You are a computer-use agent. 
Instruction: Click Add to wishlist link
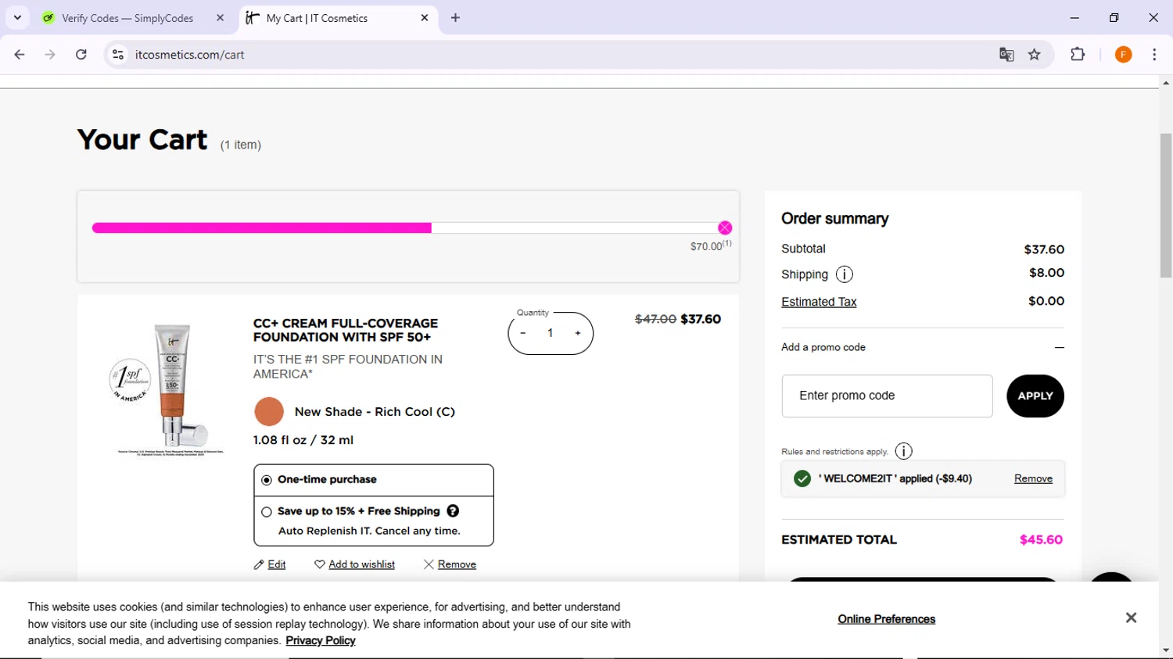[x=355, y=564]
